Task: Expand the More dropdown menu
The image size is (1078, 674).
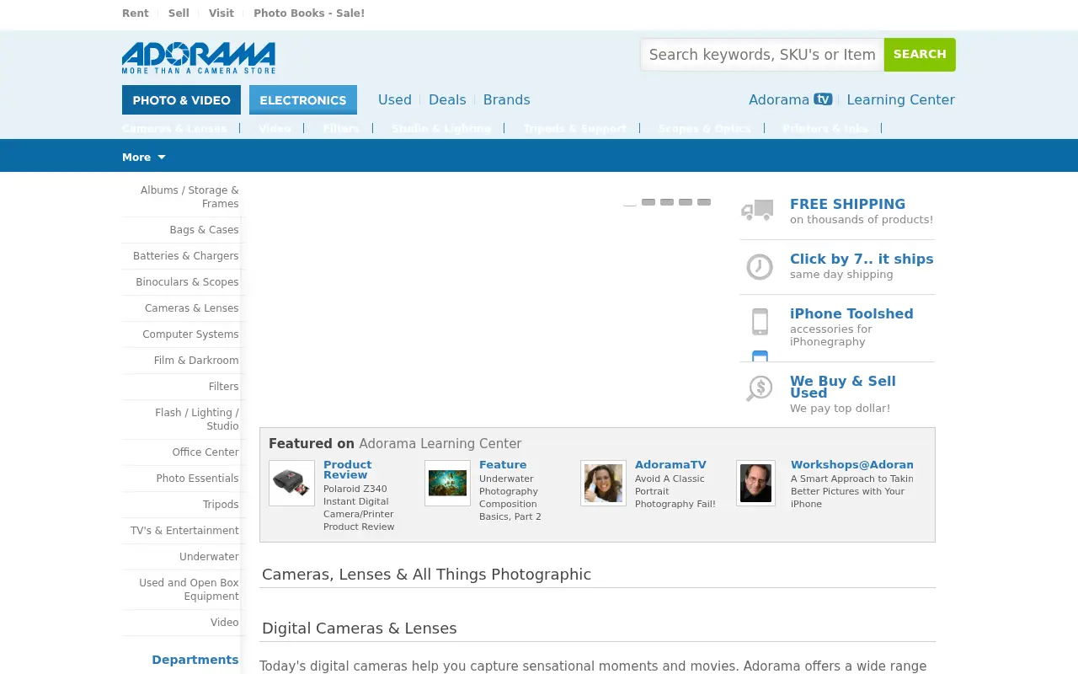Action: click(144, 157)
